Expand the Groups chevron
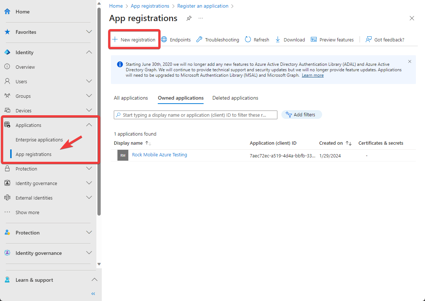 point(89,96)
